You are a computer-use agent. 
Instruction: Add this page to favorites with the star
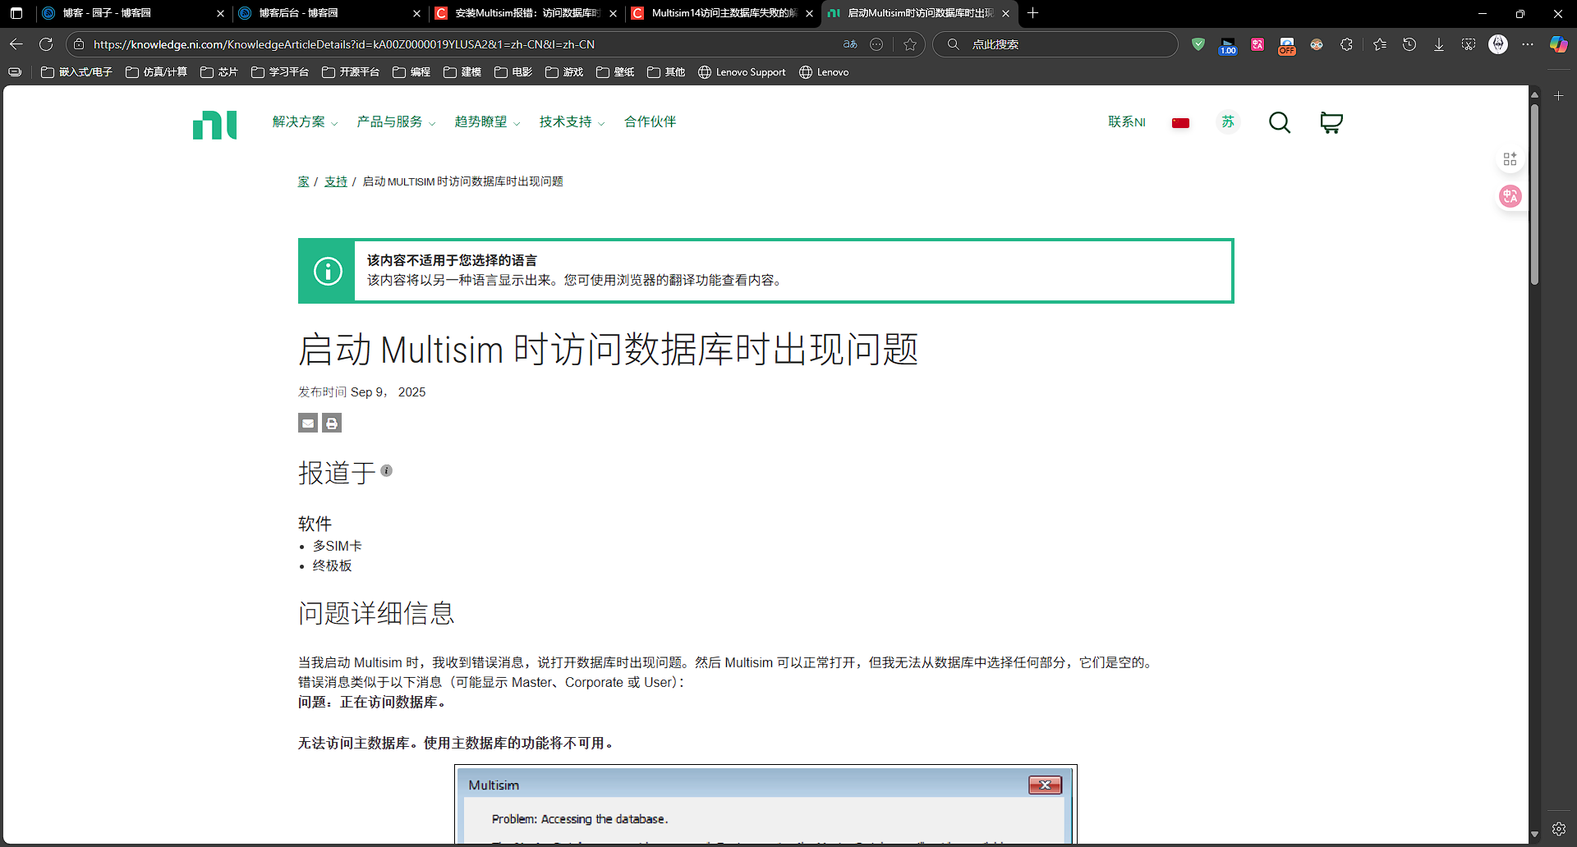pyautogui.click(x=910, y=44)
